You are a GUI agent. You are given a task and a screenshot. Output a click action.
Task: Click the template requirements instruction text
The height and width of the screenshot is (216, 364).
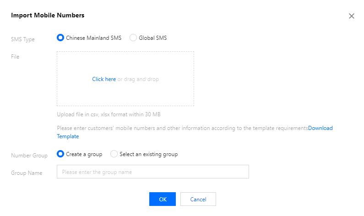tap(182, 128)
